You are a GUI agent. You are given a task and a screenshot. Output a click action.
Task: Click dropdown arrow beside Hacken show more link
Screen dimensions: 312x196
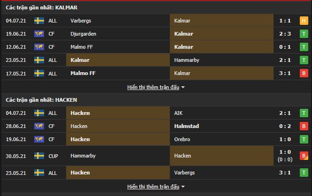[183, 187]
